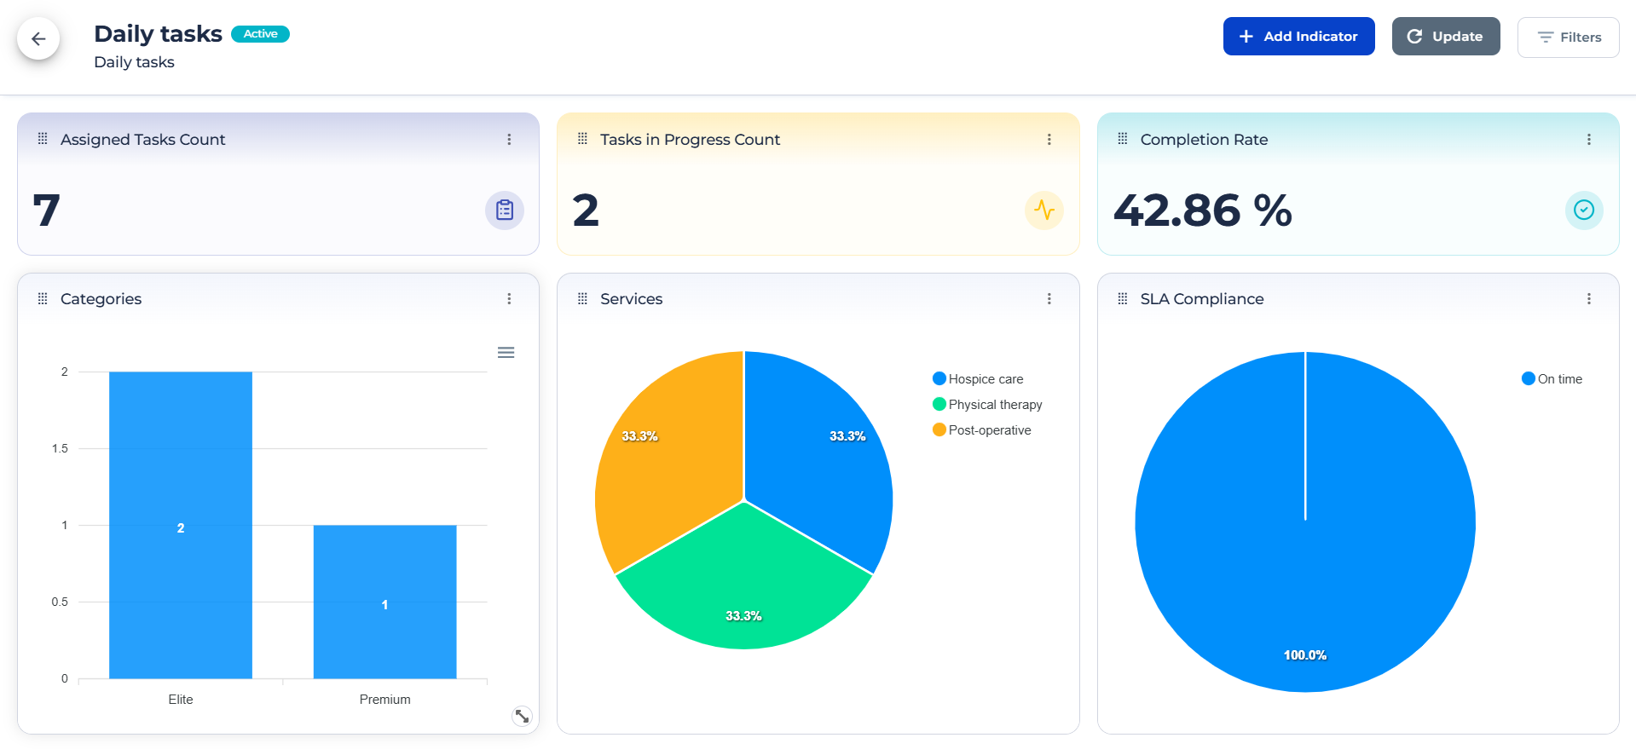The height and width of the screenshot is (755, 1636).
Task: Click the Categories card drag handle
Action: click(43, 299)
